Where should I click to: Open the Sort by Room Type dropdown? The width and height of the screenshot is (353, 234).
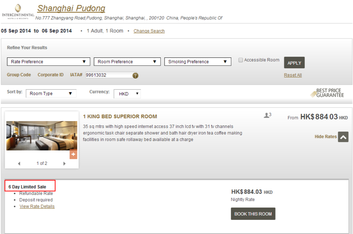(51, 94)
